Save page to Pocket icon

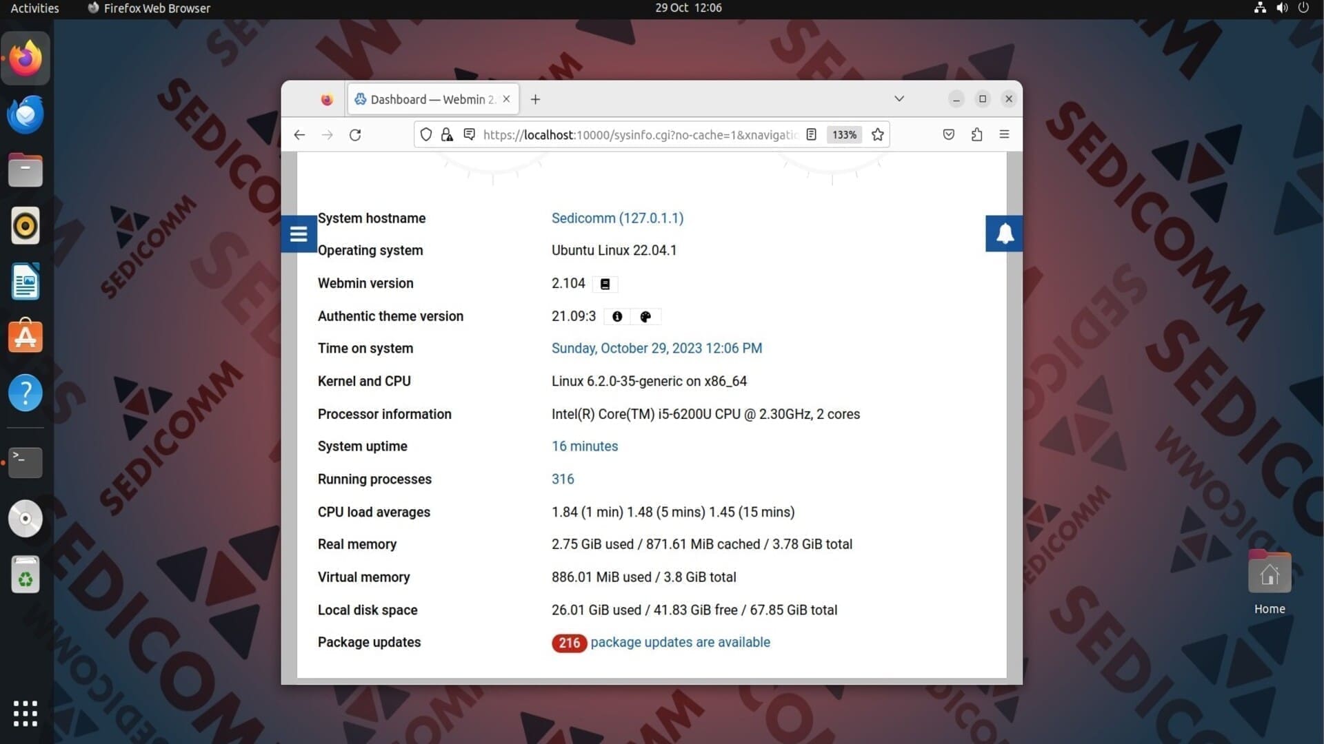pos(949,135)
